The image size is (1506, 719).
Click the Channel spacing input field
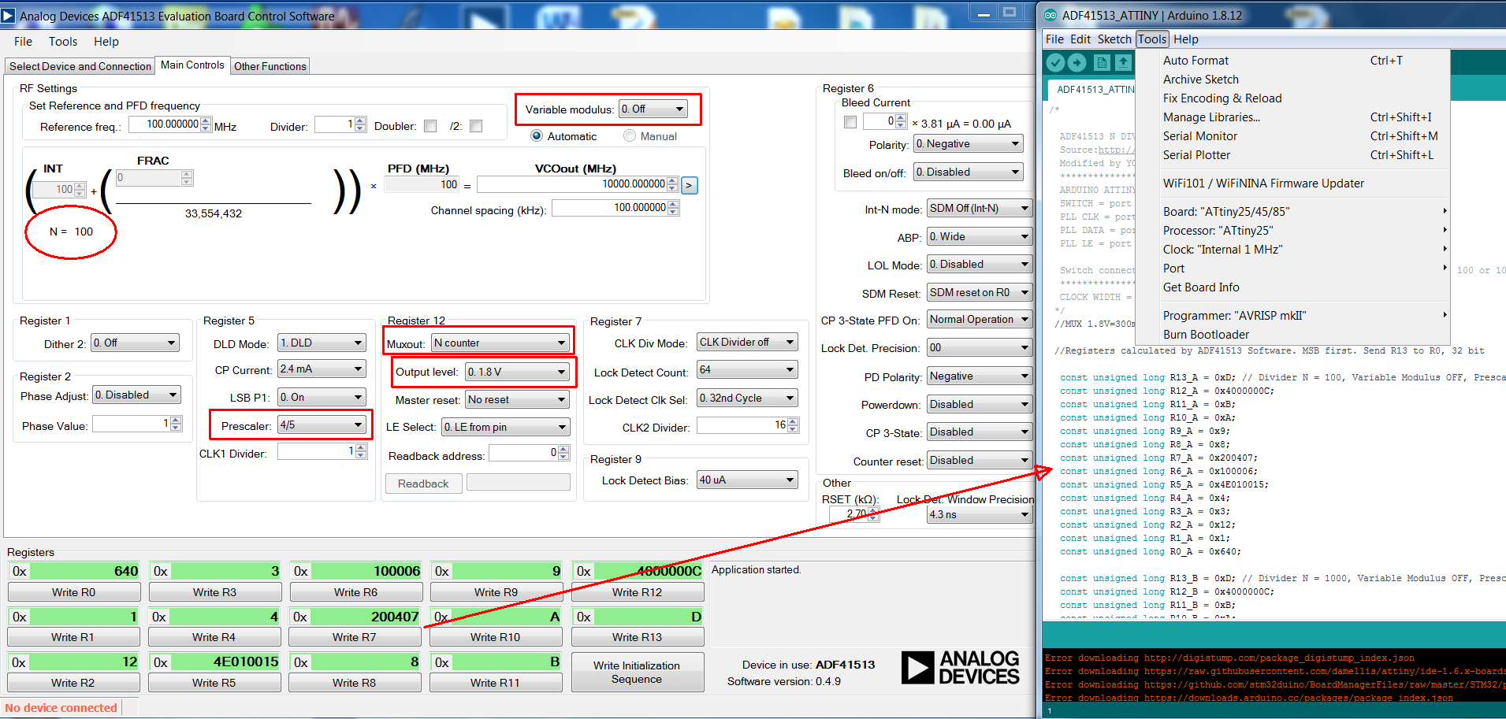coord(610,208)
